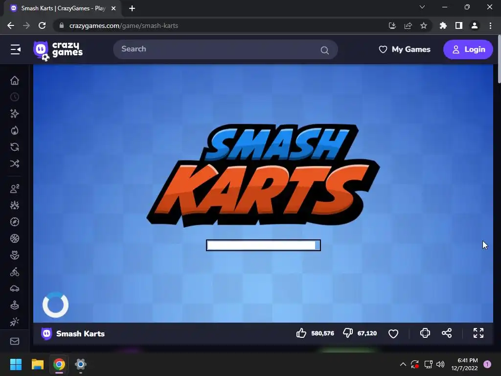Viewport: 501px width, 376px height.
Task: Open Updated refresh-arrows icon in sidebar
Action: point(15,147)
